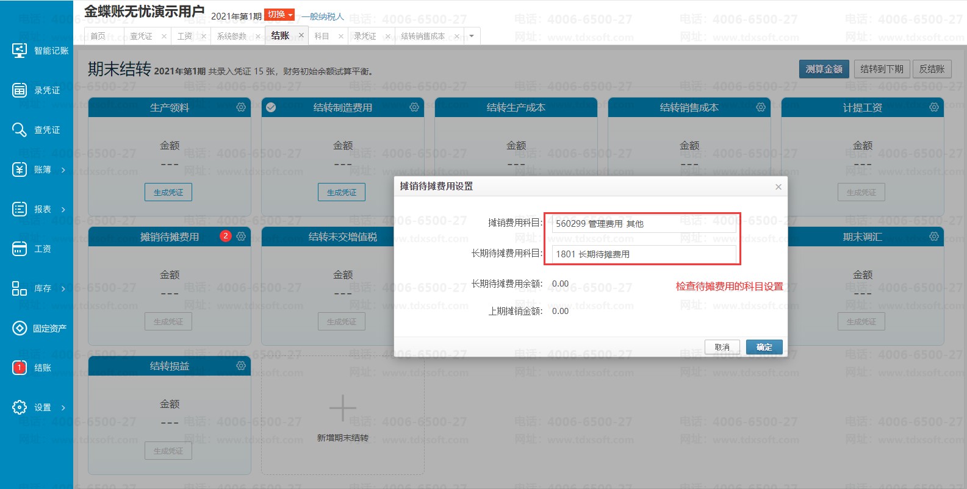967x489 pixels.
Task: Click the 摊销费用科目 input field
Action: click(x=643, y=224)
